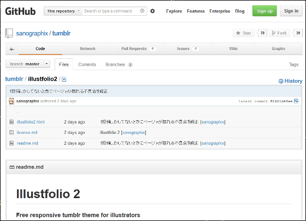View the 78 stargazers count
This screenshot has width=306, height=221.
coord(262,33)
